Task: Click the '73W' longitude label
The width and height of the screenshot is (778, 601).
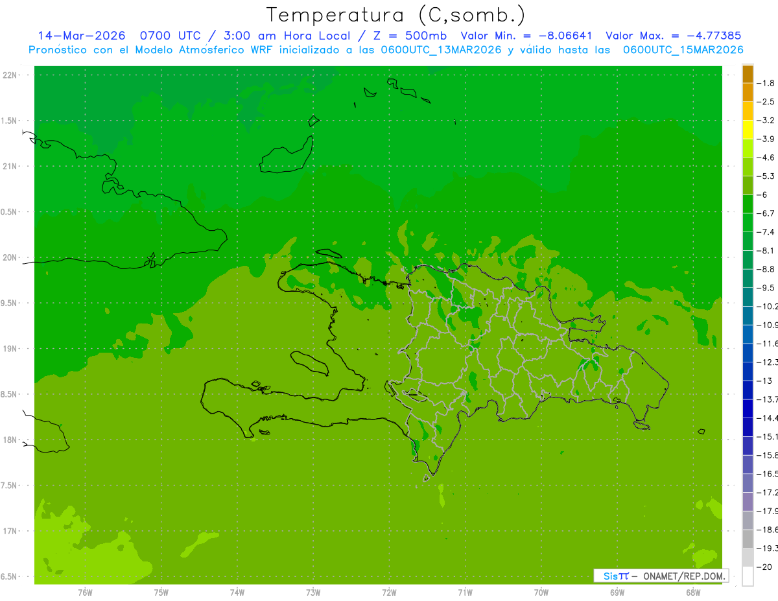Action: tap(313, 592)
